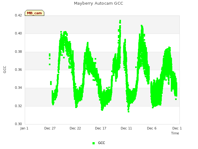Select the Dec 22 axis tick label
Image resolution: width=198 pixels, height=149 pixels.
tap(75, 128)
